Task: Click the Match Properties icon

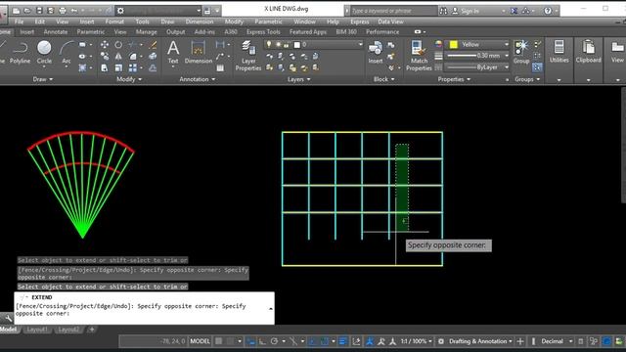Action: pos(419,56)
